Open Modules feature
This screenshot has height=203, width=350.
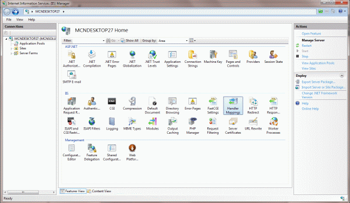152,124
